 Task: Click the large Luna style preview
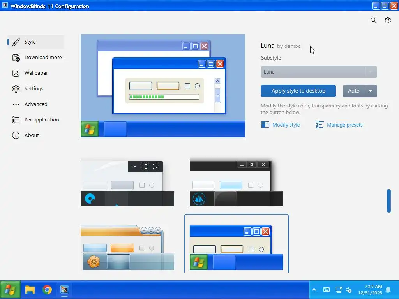163,86
